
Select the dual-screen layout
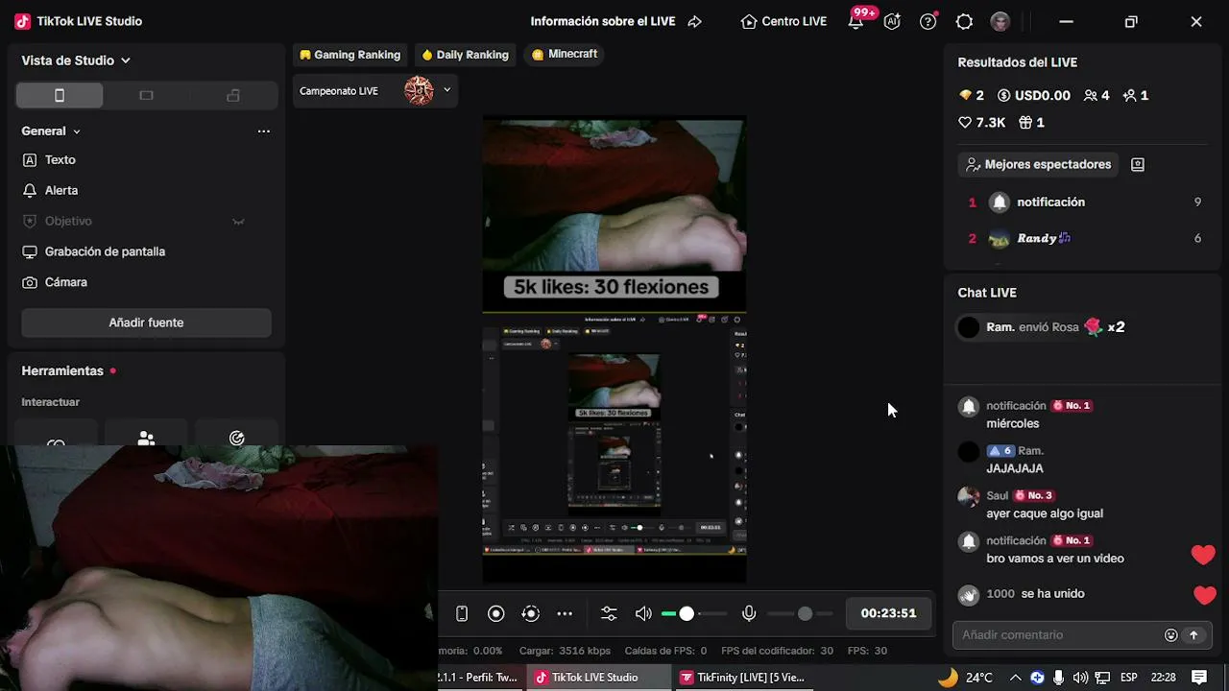232,95
